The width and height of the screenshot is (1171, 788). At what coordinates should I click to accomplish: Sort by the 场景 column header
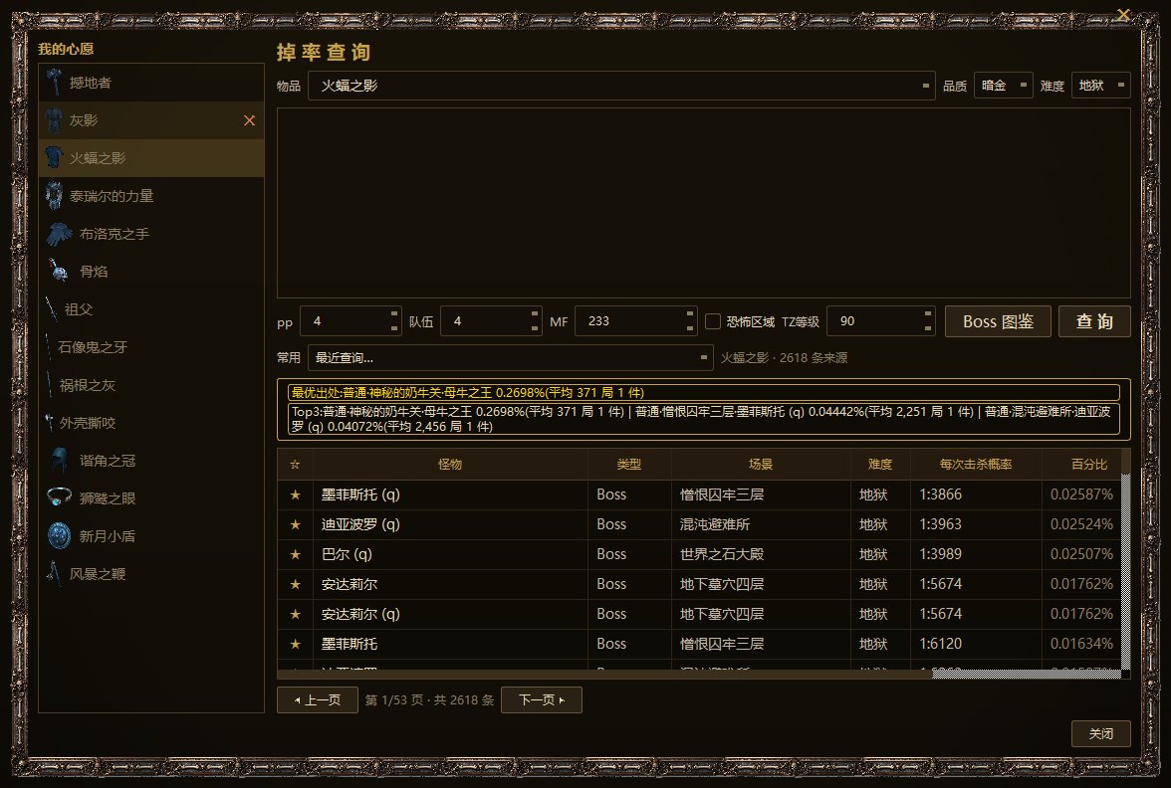[x=761, y=464]
